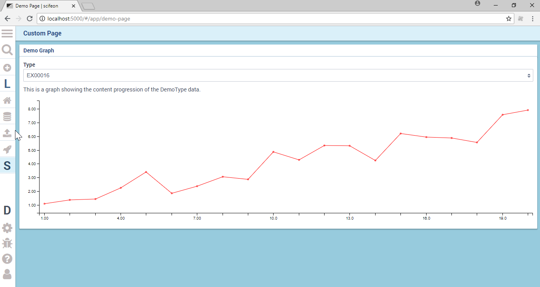Reload the page with refresh button
This screenshot has width=540, height=287.
coord(29,19)
